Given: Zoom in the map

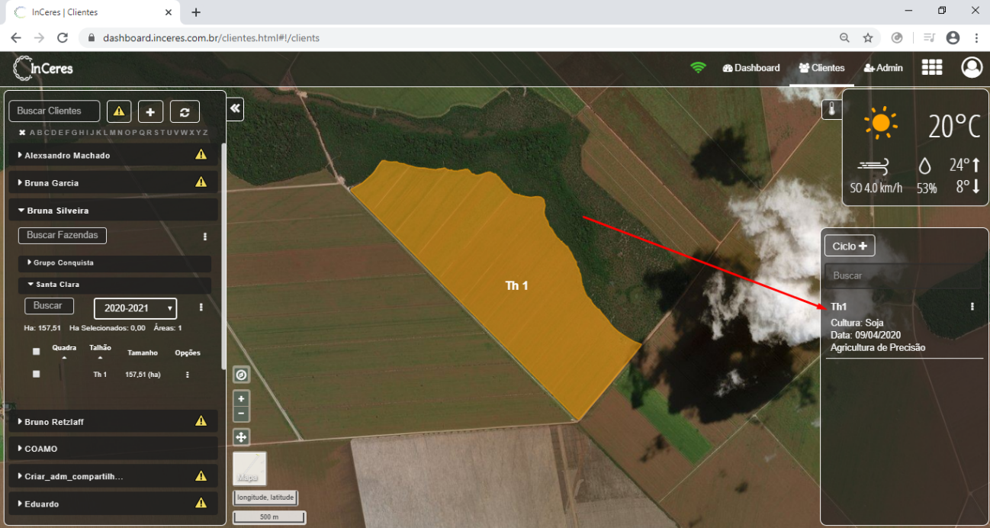Looking at the screenshot, I should (x=241, y=399).
